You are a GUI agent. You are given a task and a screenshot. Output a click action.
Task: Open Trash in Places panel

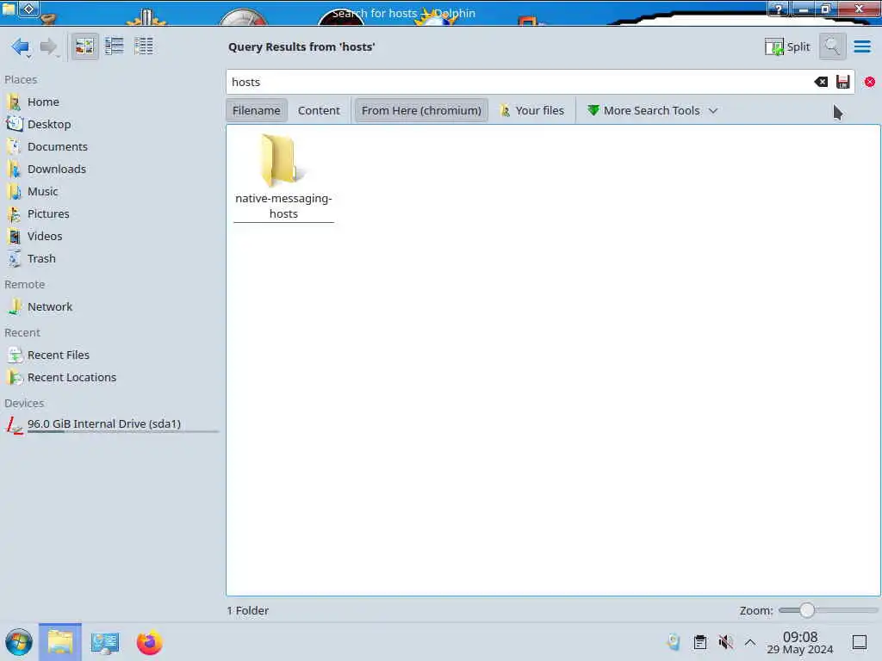click(x=41, y=259)
